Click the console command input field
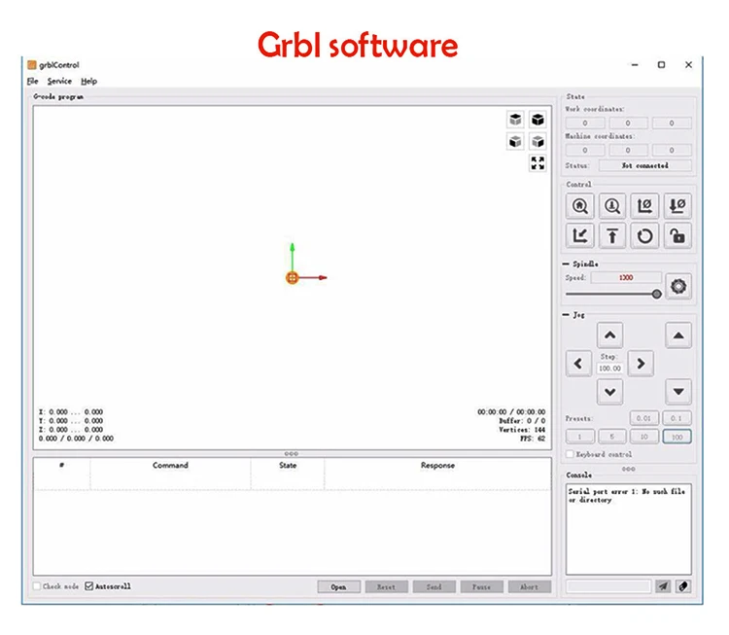Screen dimensions: 729x635 tap(607, 586)
